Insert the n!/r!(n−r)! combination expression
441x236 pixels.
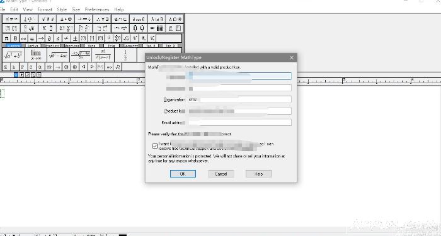[103, 55]
